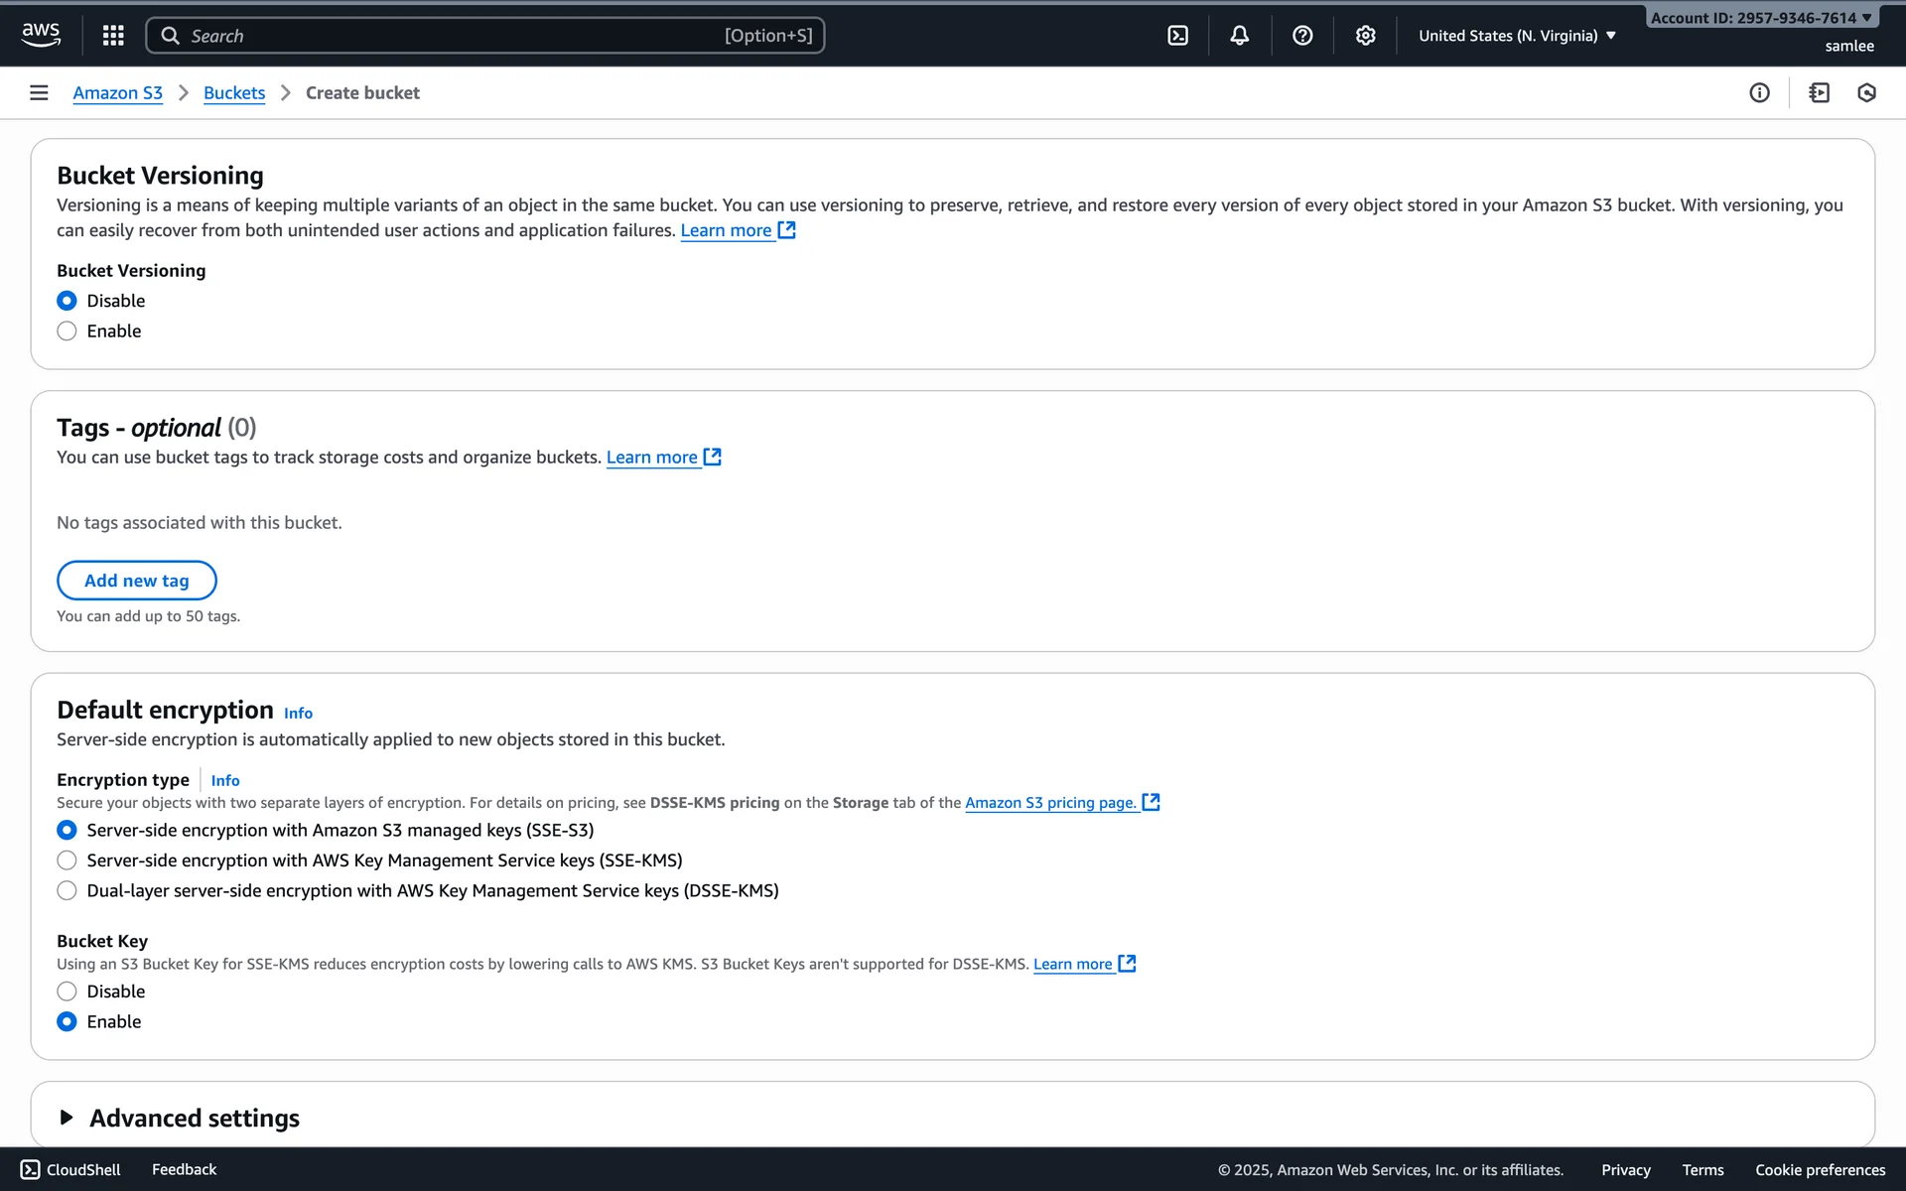Go to Buckets breadcrumb
This screenshot has height=1191, width=1906.
[x=234, y=92]
